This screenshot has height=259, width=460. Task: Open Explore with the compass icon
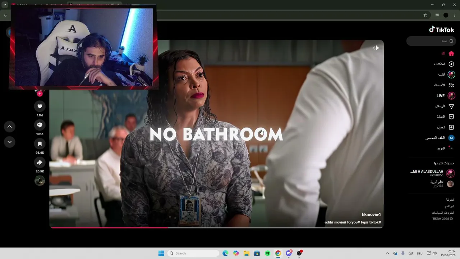(451, 64)
